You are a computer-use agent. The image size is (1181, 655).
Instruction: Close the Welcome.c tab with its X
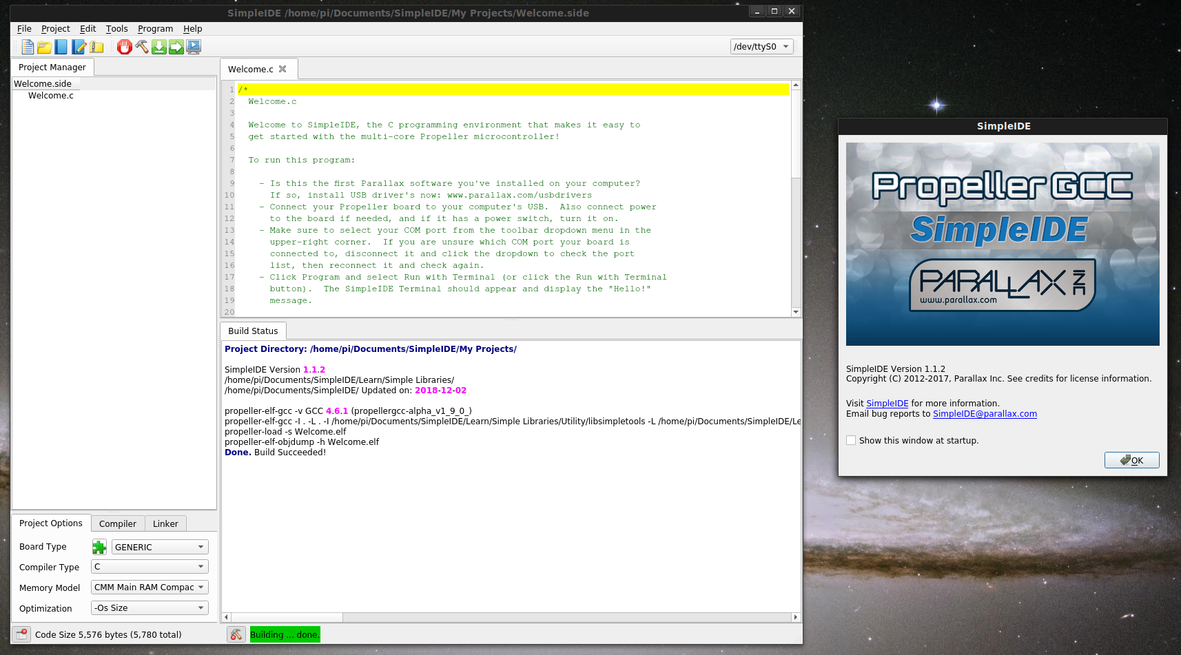click(283, 69)
